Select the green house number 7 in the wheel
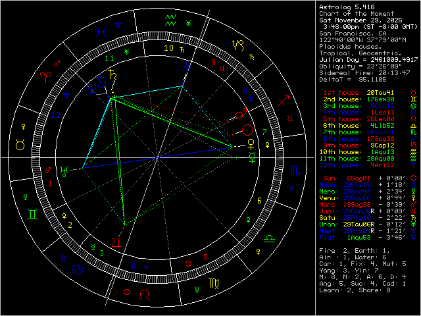 264,132
